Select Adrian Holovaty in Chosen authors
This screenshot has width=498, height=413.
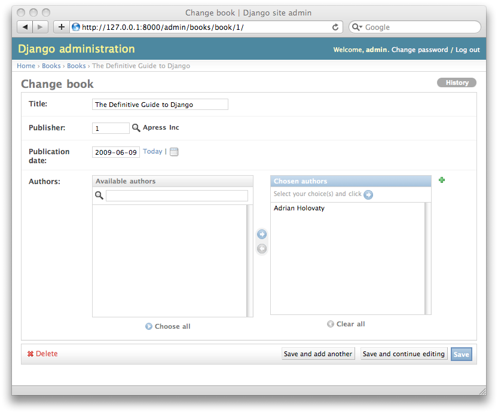[299, 209]
